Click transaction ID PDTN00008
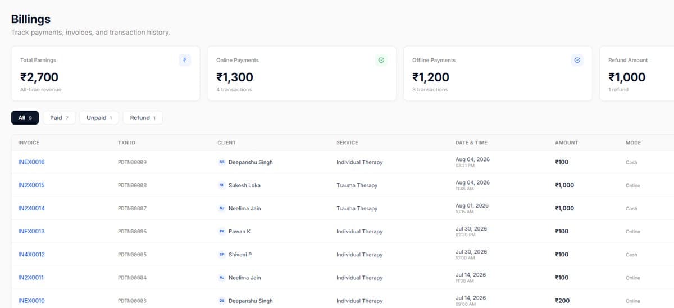Viewport: 674px width, 308px height. coord(132,185)
